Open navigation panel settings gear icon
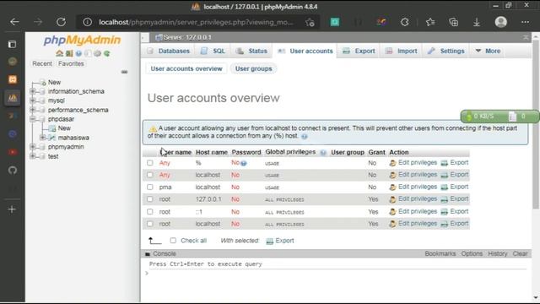This screenshot has width=540, height=304. click(x=98, y=53)
